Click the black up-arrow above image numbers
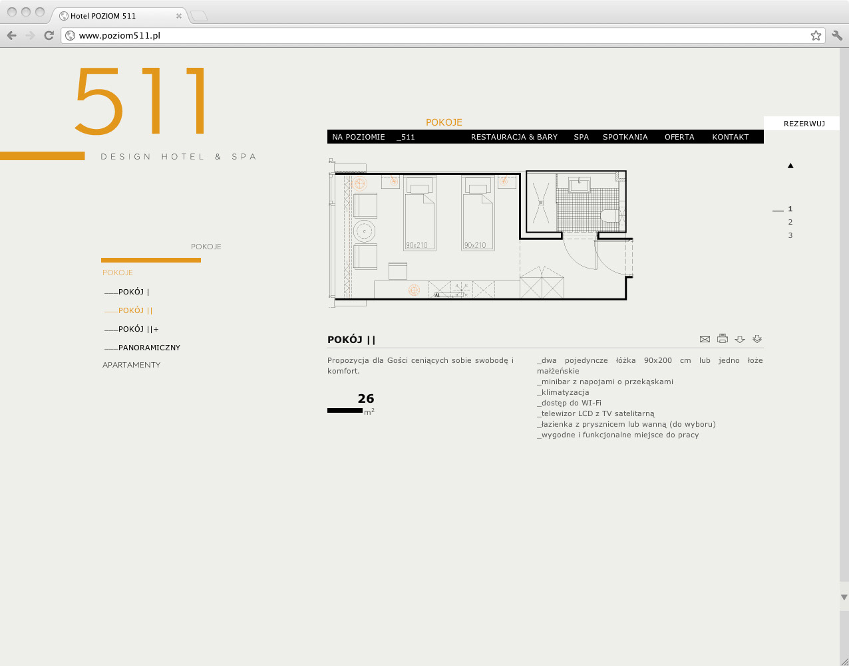The width and height of the screenshot is (849, 666). (x=790, y=166)
